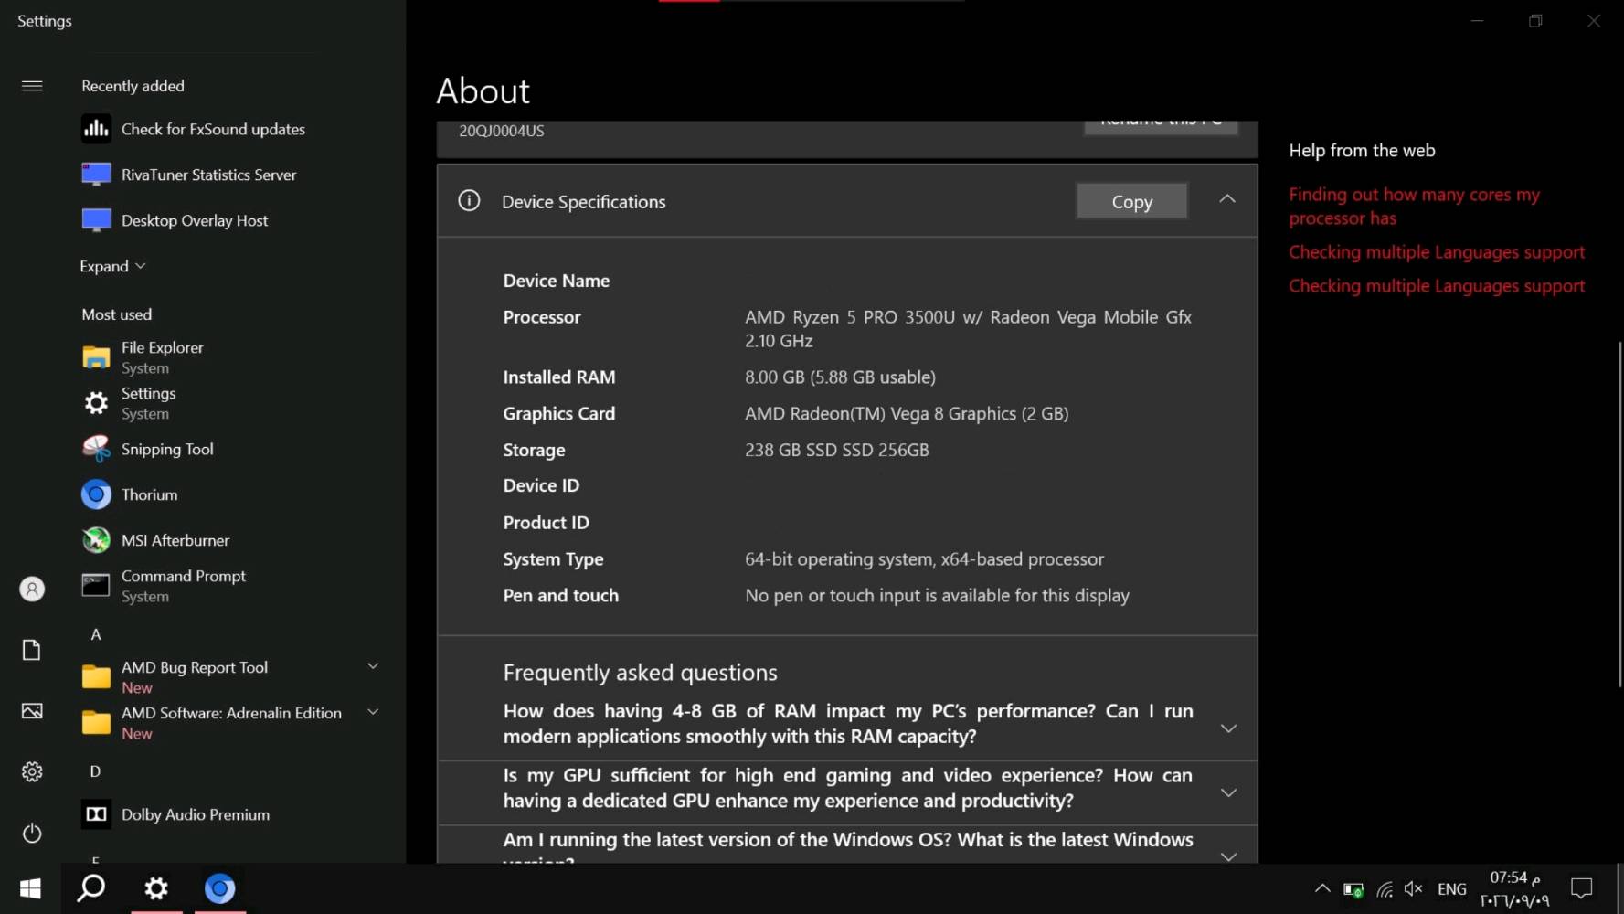This screenshot has width=1624, height=914.
Task: Show the desktop via taskbar edge
Action: point(1620,888)
